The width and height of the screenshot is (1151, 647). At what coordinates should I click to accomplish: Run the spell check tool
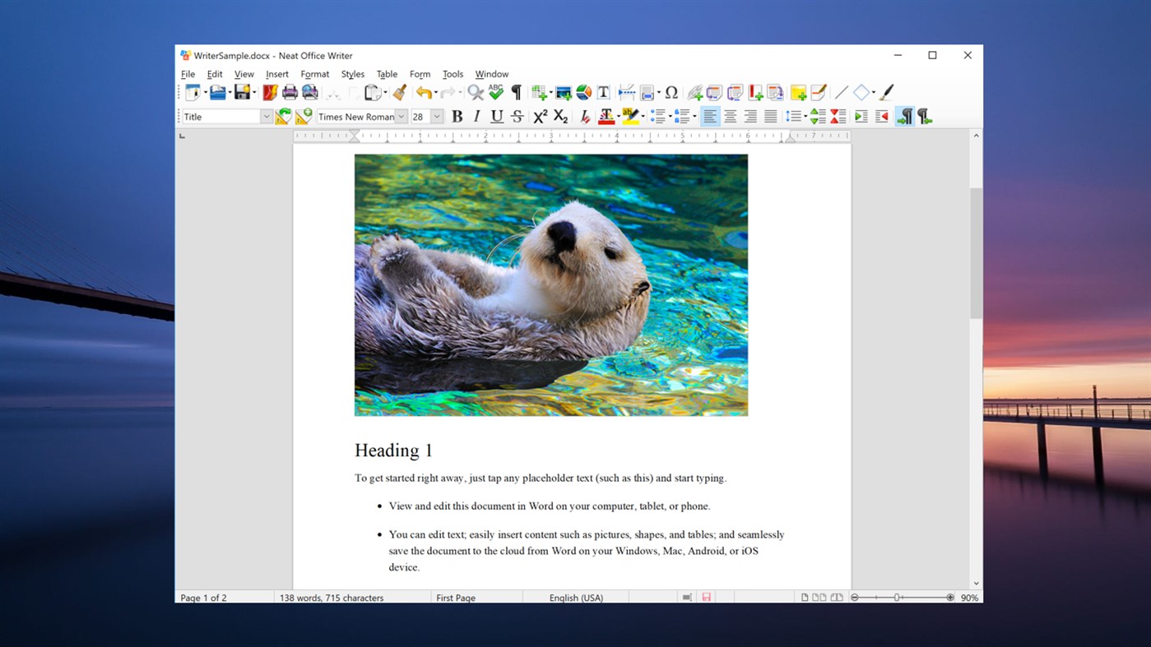tap(495, 92)
